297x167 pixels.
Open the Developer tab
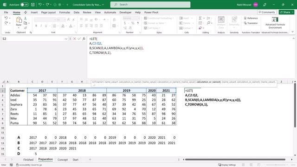click(125, 13)
